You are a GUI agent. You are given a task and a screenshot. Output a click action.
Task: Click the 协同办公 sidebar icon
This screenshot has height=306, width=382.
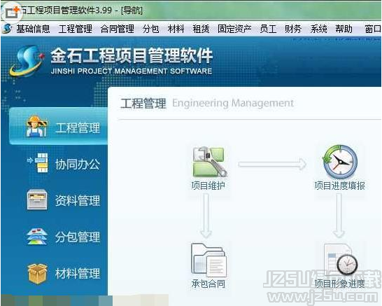click(38, 162)
